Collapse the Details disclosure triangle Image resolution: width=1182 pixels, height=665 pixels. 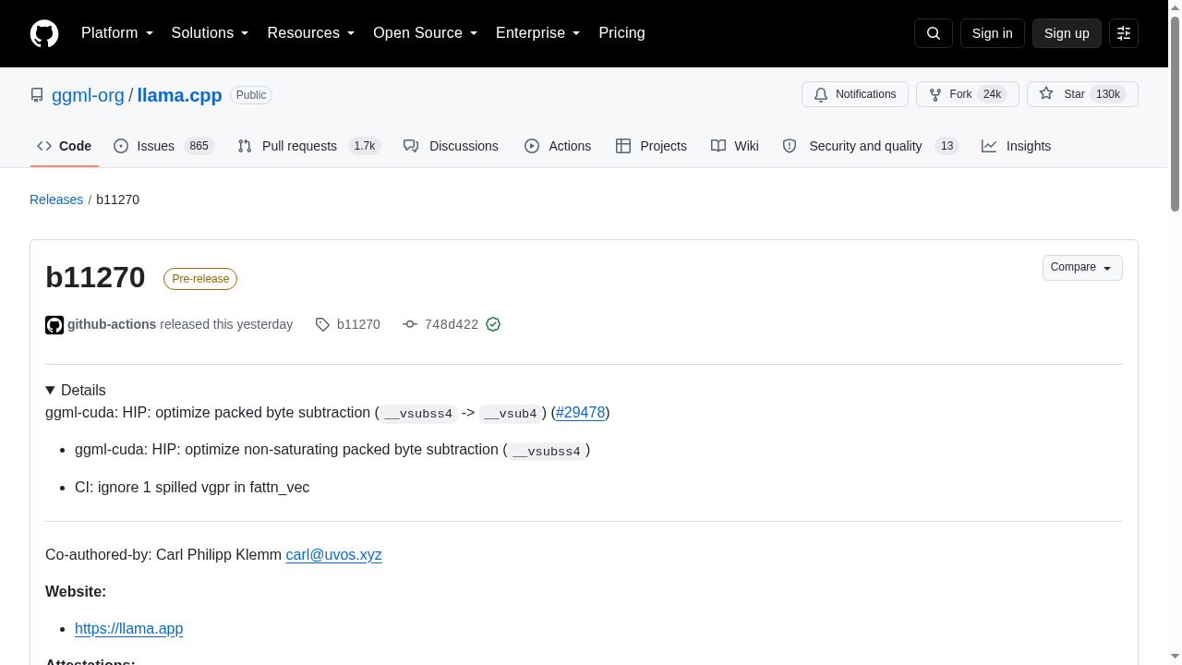(50, 391)
